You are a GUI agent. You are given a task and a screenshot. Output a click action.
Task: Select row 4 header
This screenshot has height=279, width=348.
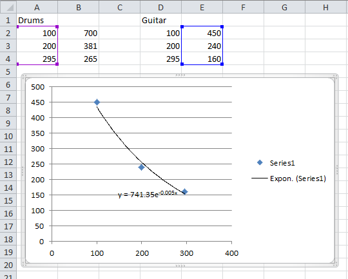(x=8, y=59)
